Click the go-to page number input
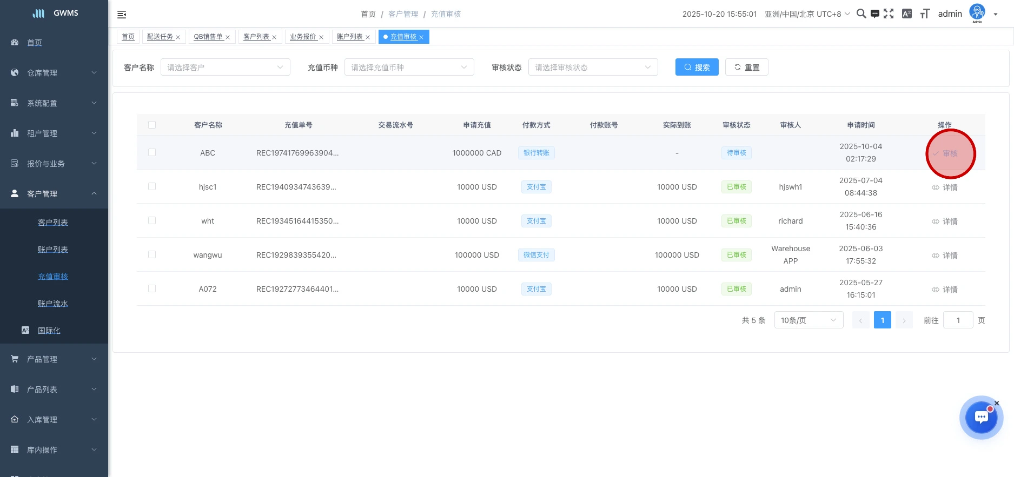Screen dimensions: 1014x477 tap(958, 320)
